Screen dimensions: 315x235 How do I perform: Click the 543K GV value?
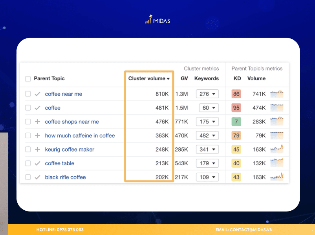181,163
